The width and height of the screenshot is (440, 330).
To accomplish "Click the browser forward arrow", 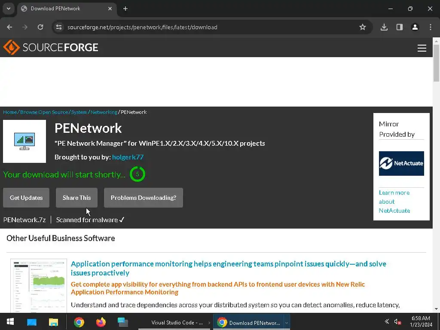I will pyautogui.click(x=25, y=27).
